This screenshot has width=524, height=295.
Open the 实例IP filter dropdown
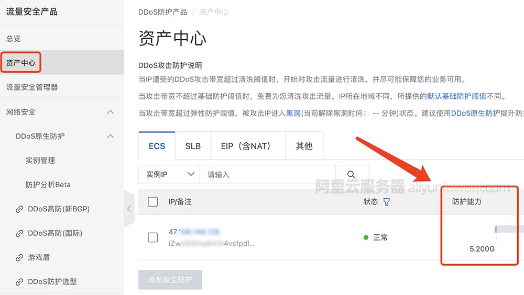(x=169, y=174)
